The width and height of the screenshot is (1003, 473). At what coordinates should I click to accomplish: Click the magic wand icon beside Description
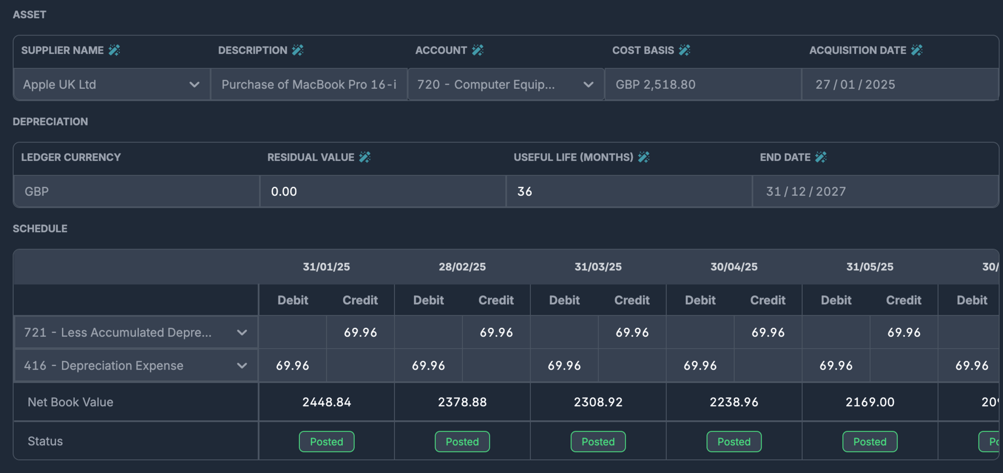298,50
